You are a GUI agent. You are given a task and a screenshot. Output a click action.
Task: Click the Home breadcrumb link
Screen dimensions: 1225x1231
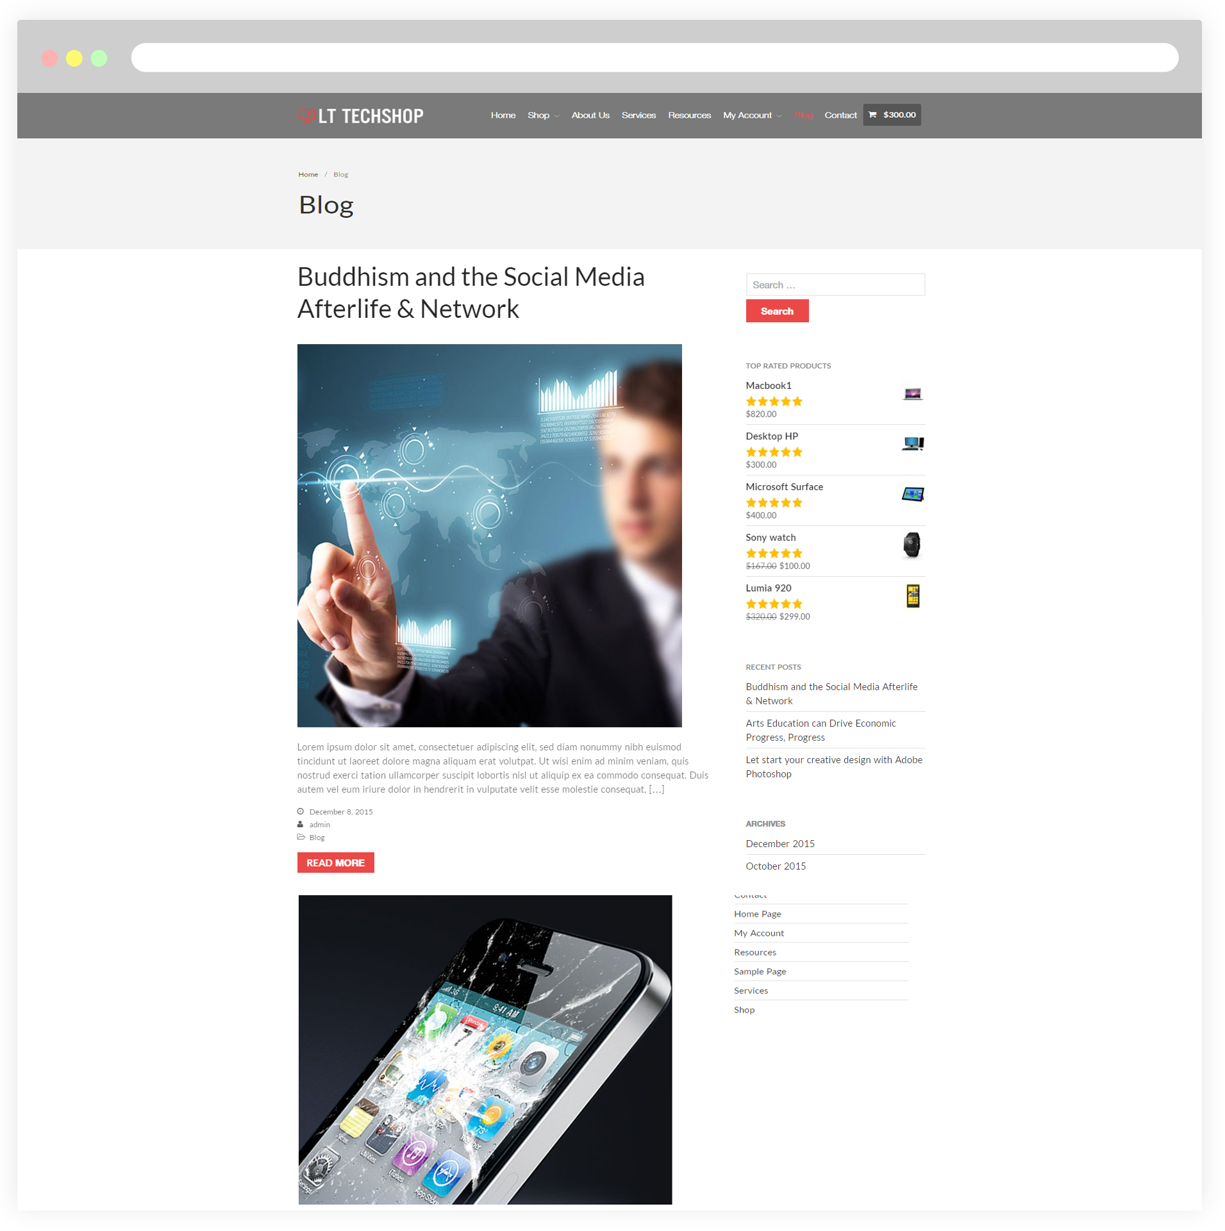pyautogui.click(x=308, y=174)
